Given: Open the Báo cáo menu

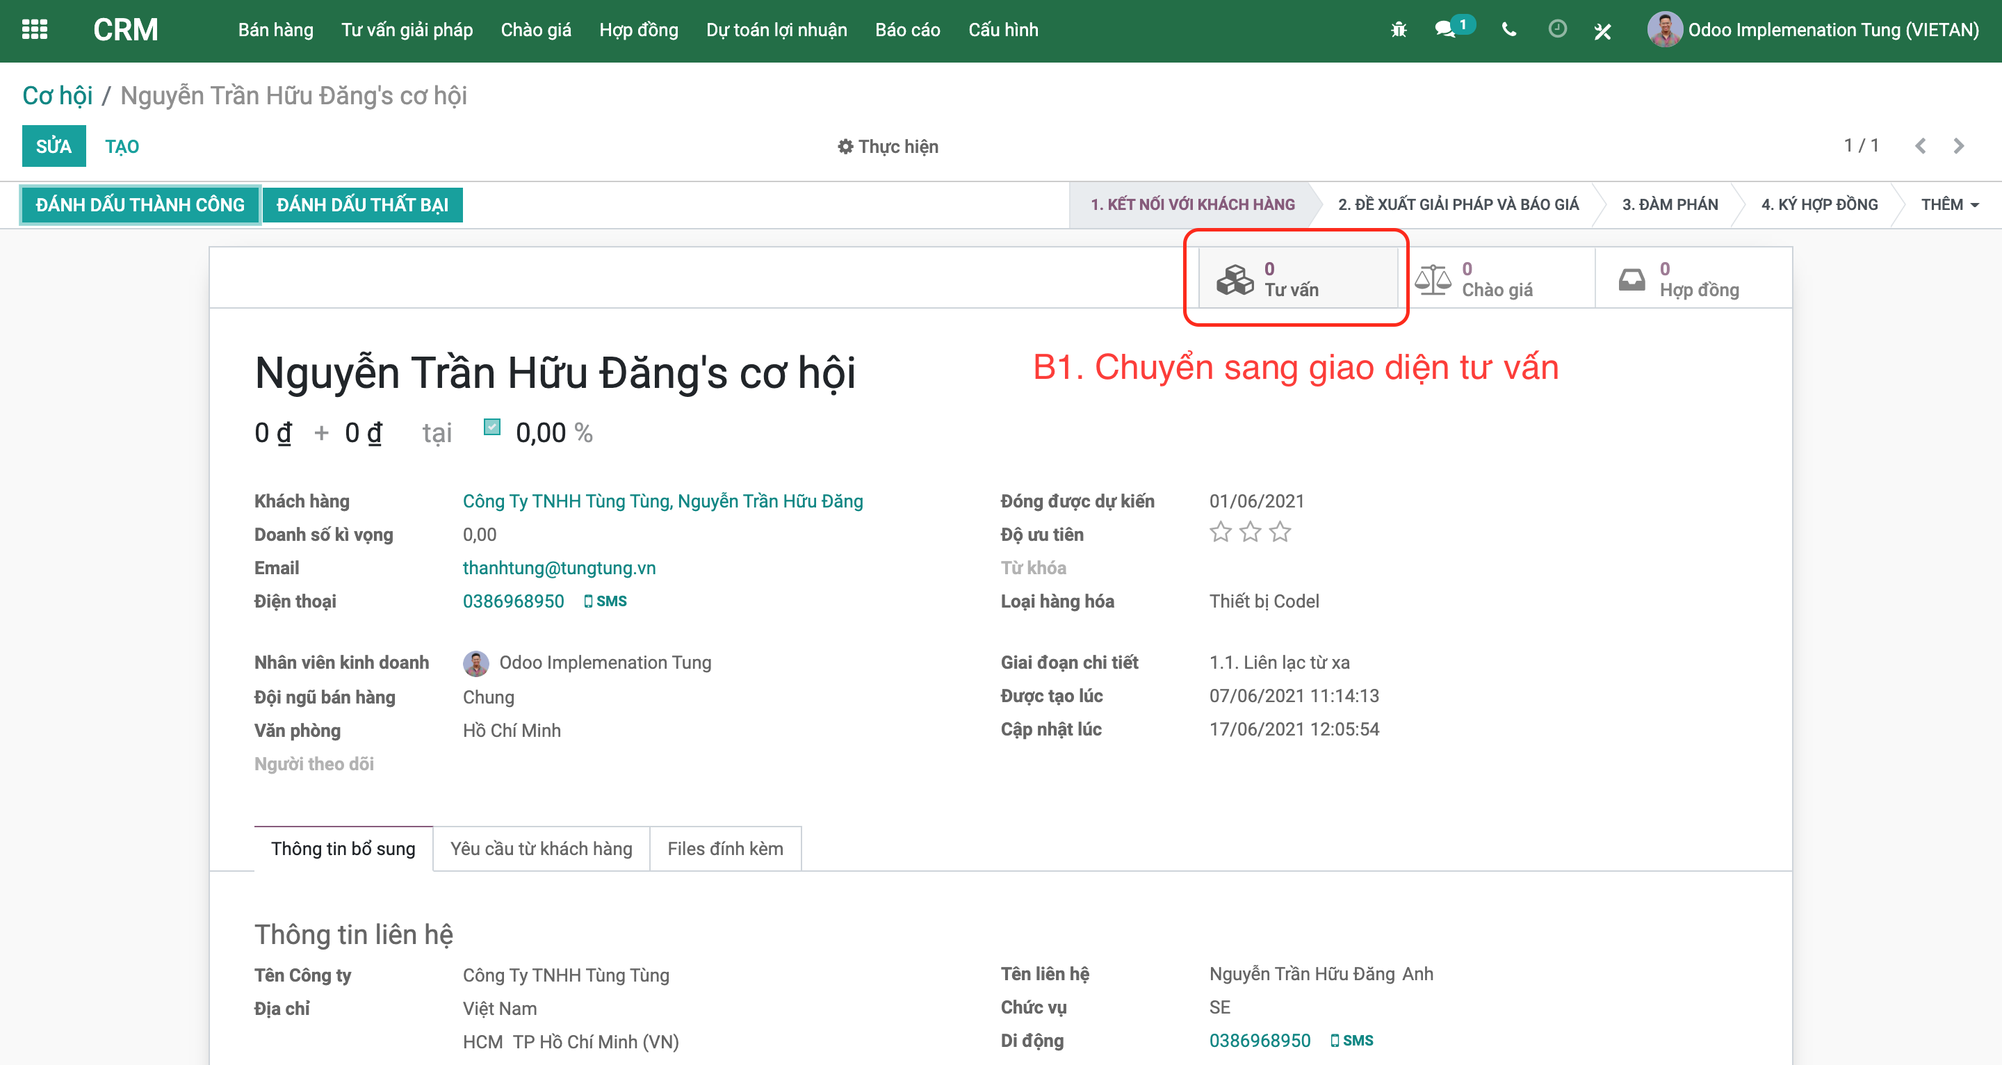Looking at the screenshot, I should pos(907,29).
